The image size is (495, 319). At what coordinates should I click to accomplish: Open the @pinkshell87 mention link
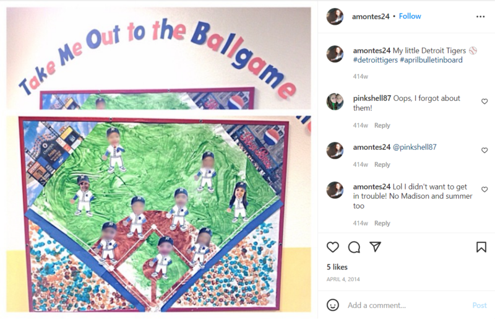click(x=415, y=147)
